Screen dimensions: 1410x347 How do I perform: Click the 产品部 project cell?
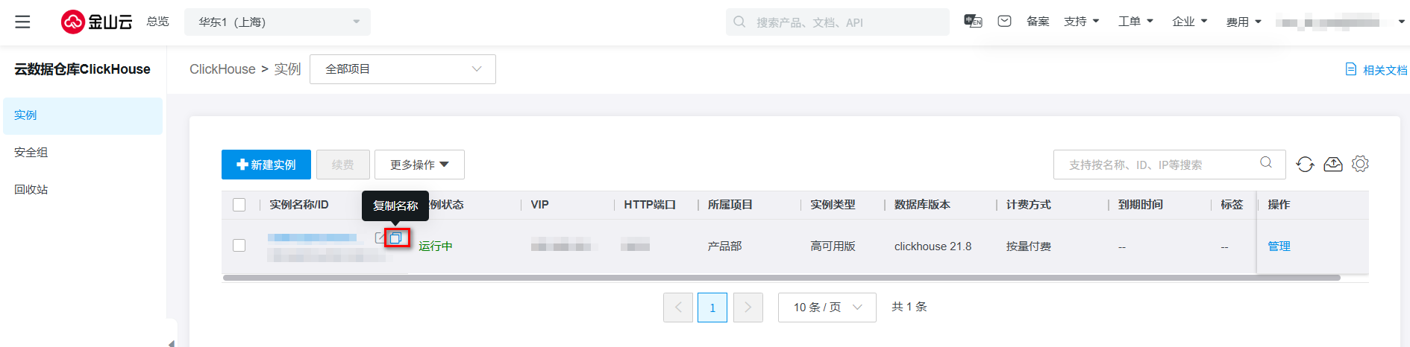coord(724,246)
